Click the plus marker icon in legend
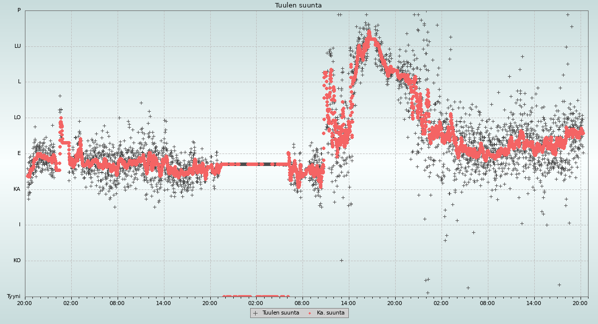 point(256,313)
